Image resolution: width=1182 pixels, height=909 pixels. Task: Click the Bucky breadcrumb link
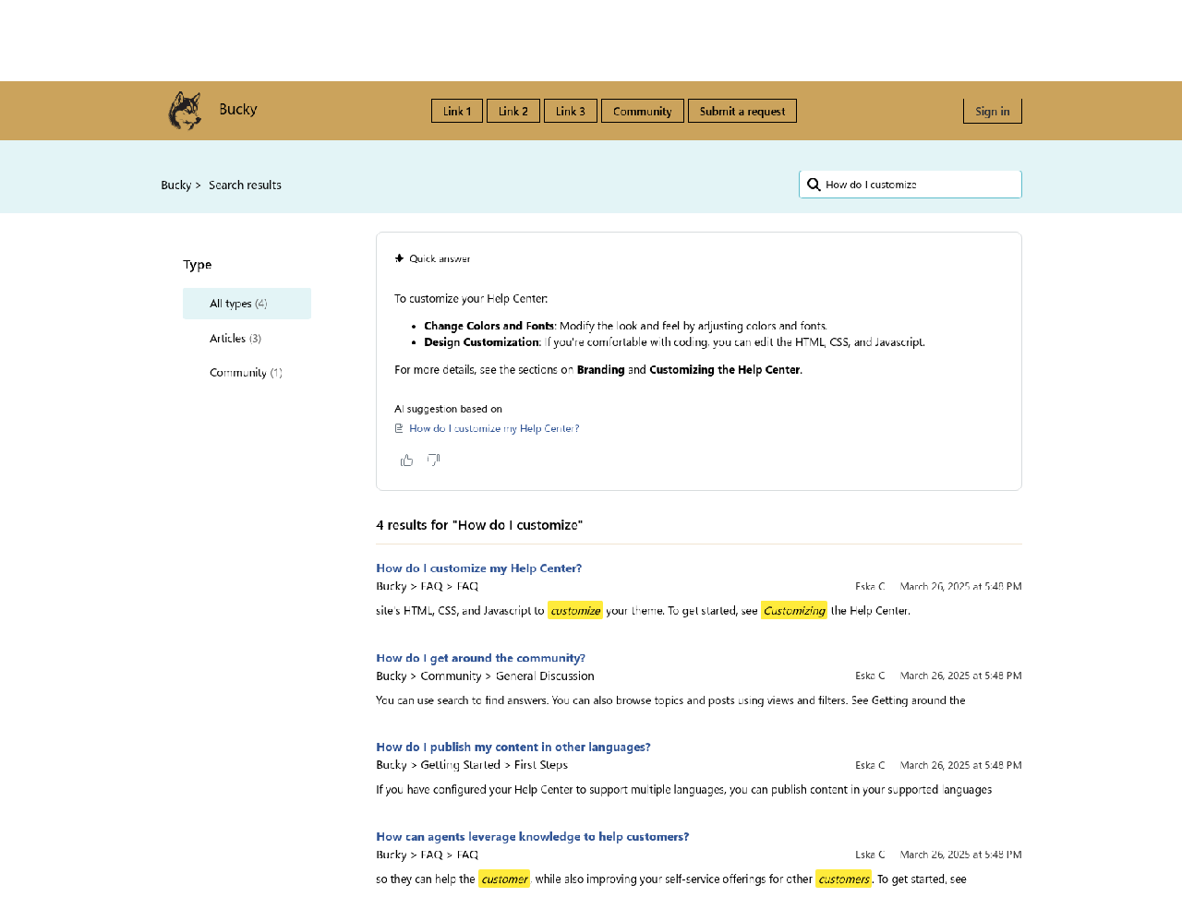click(175, 185)
